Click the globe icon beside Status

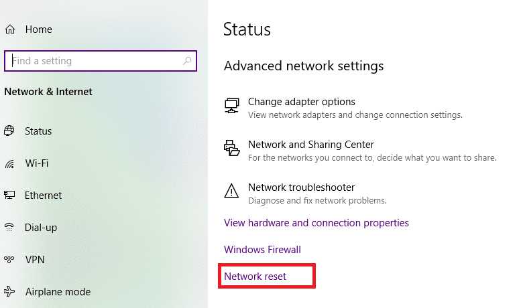(10, 131)
